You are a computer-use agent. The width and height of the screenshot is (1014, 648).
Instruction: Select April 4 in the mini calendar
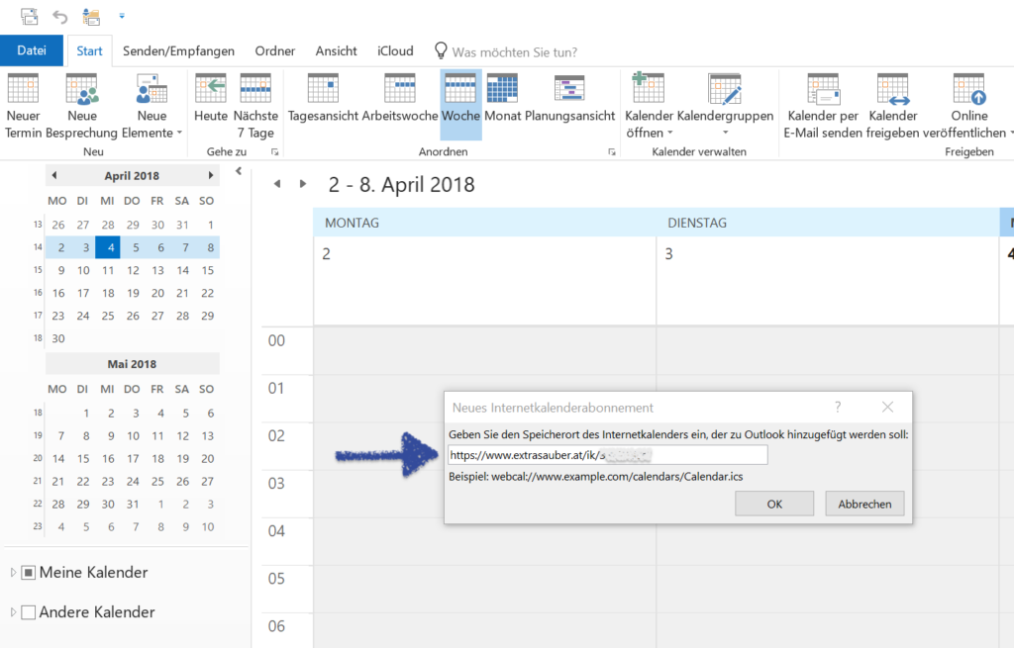point(108,247)
